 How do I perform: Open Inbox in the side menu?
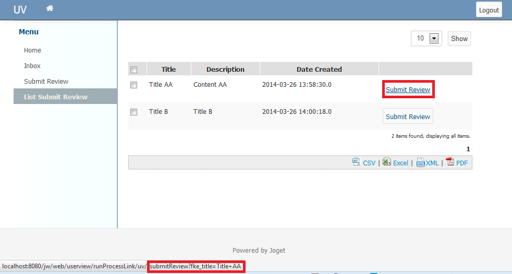point(32,66)
